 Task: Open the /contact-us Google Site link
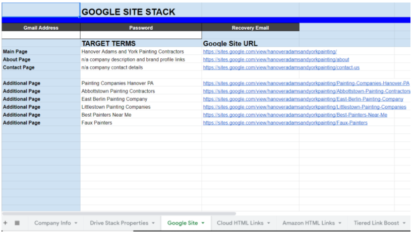[x=281, y=67]
